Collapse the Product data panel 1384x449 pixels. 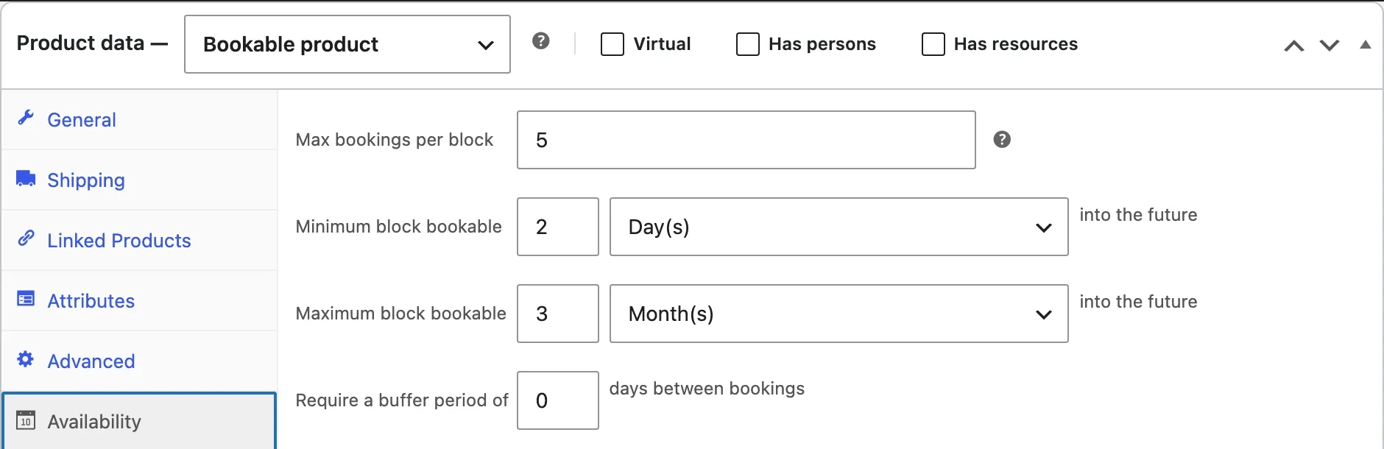1366,45
